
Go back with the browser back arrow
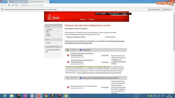pos(2,5)
